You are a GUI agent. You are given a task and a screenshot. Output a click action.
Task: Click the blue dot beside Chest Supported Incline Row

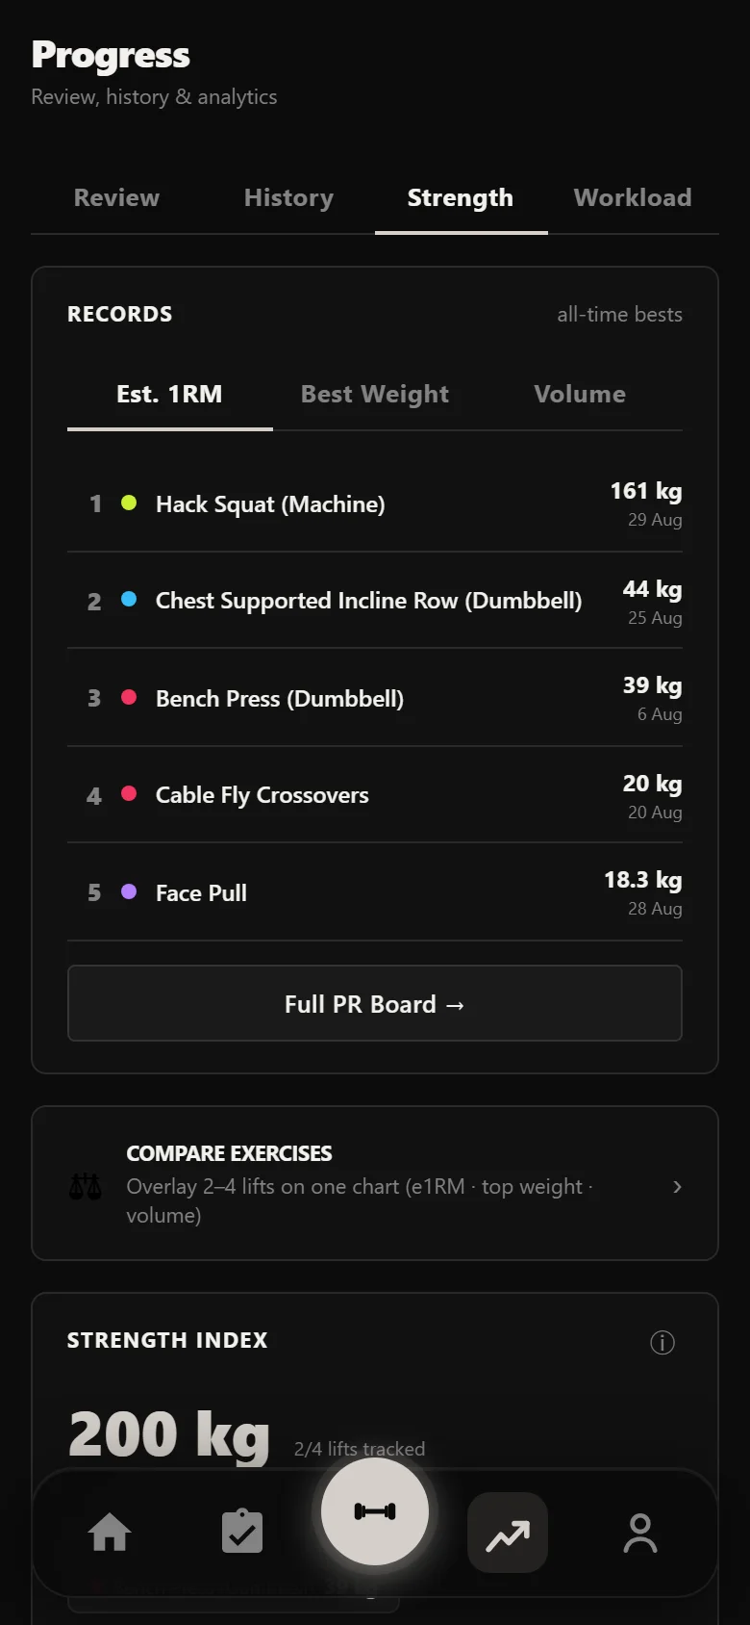pos(129,600)
